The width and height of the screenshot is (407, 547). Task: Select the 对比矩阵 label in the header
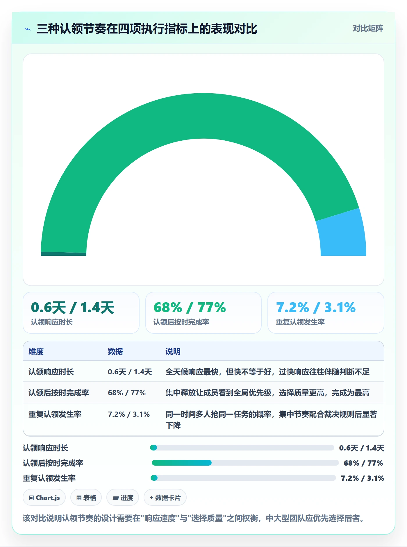[x=368, y=28]
